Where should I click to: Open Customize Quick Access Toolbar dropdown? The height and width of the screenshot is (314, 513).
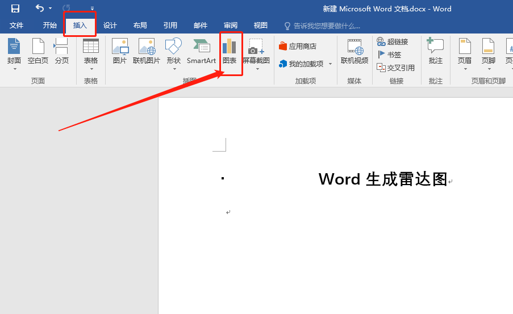(x=92, y=9)
